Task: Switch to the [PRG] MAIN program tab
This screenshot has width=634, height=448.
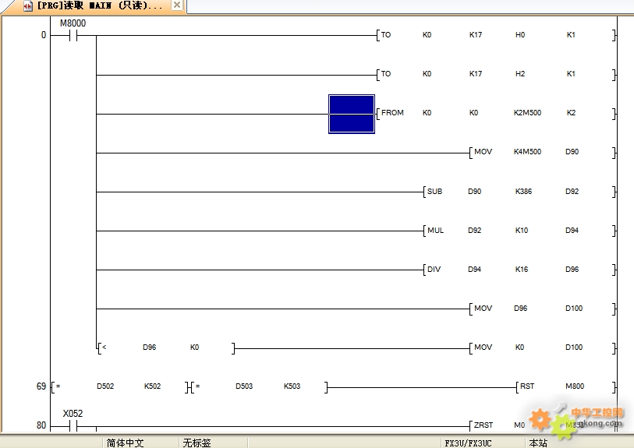Action: coord(94,6)
